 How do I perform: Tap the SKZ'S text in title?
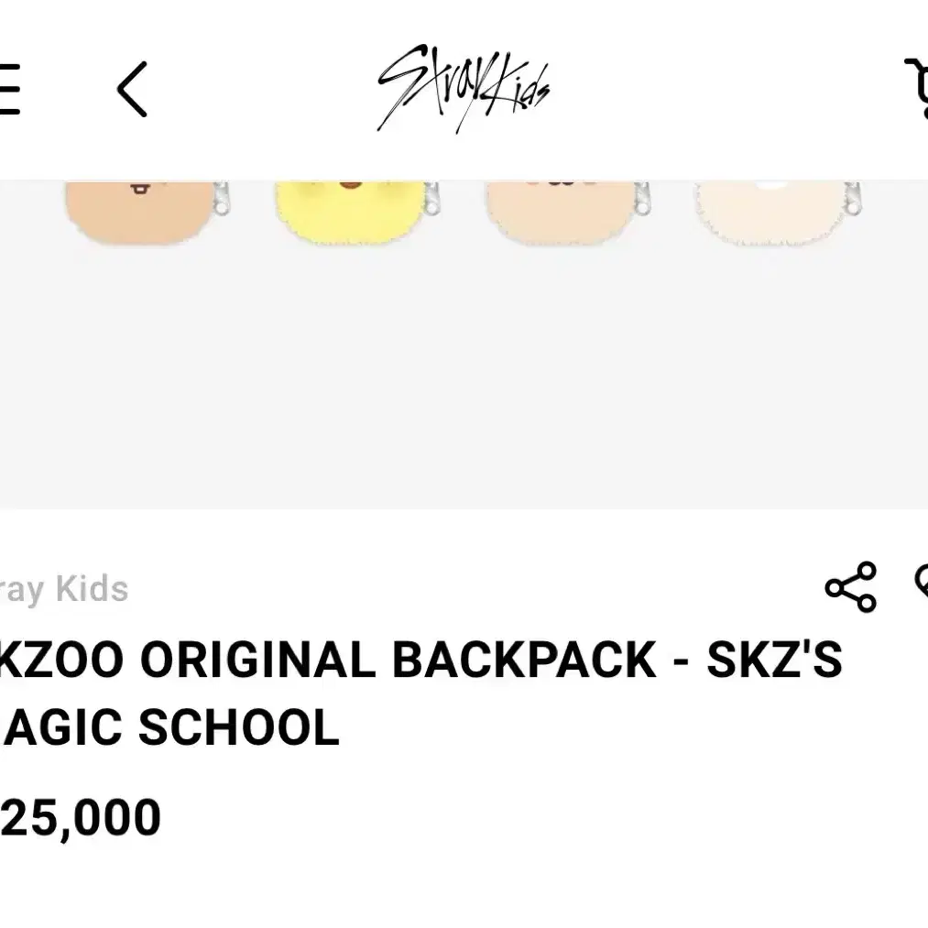pos(774,660)
